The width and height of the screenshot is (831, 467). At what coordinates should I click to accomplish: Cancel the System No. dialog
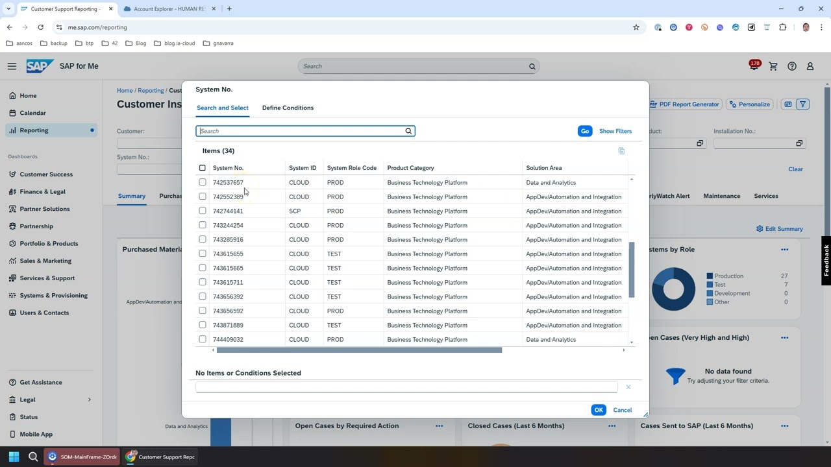[x=623, y=410]
